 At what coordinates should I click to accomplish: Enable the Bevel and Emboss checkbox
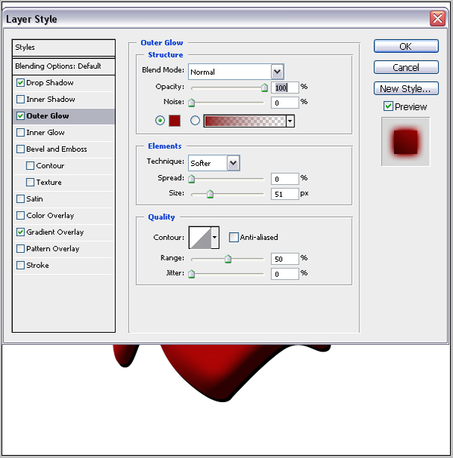pos(20,149)
